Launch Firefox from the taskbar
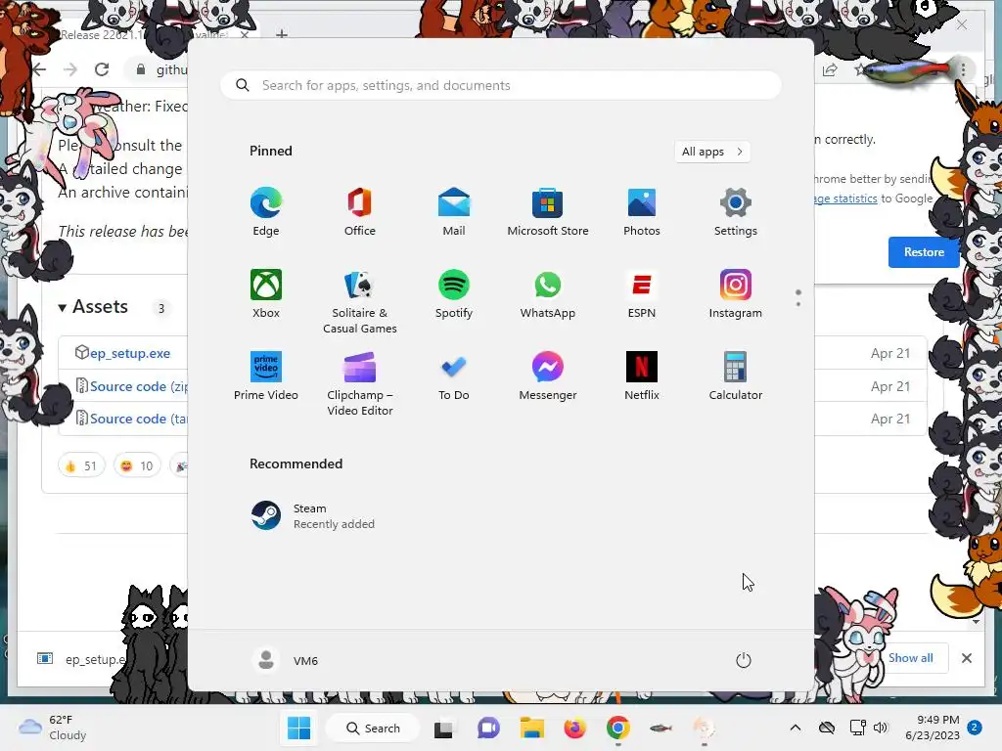This screenshot has height=751, width=1002. [574, 728]
